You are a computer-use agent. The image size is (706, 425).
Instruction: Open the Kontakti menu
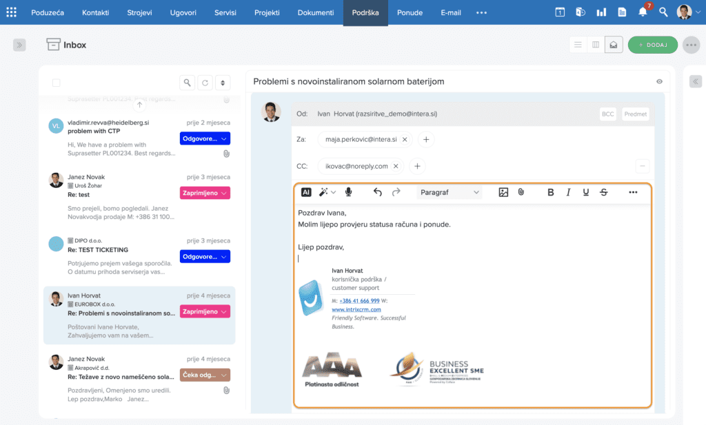point(95,12)
